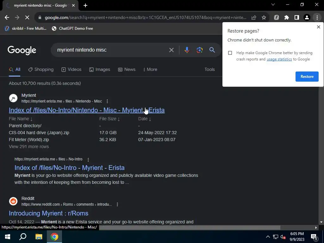
Task: Open Index of /files/No-Intro - Myrient - Erista
Action: coord(69,168)
